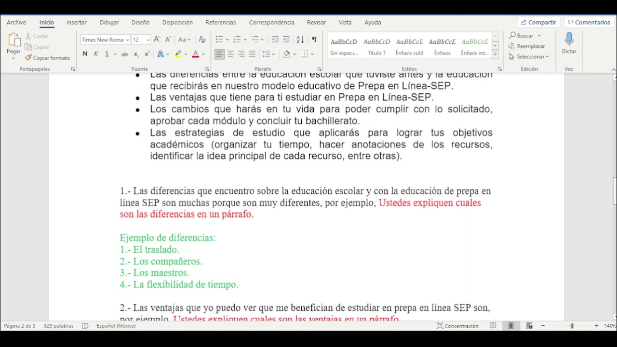This screenshot has width=617, height=347.
Task: Click the Dictar microphone icon
Action: [x=569, y=40]
